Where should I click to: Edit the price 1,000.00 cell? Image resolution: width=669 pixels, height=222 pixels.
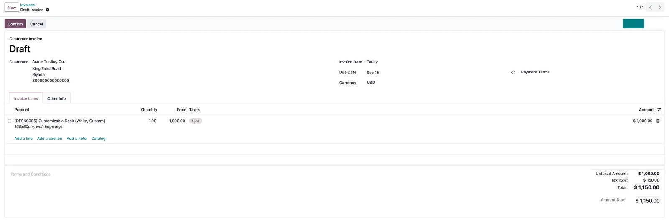click(x=177, y=121)
